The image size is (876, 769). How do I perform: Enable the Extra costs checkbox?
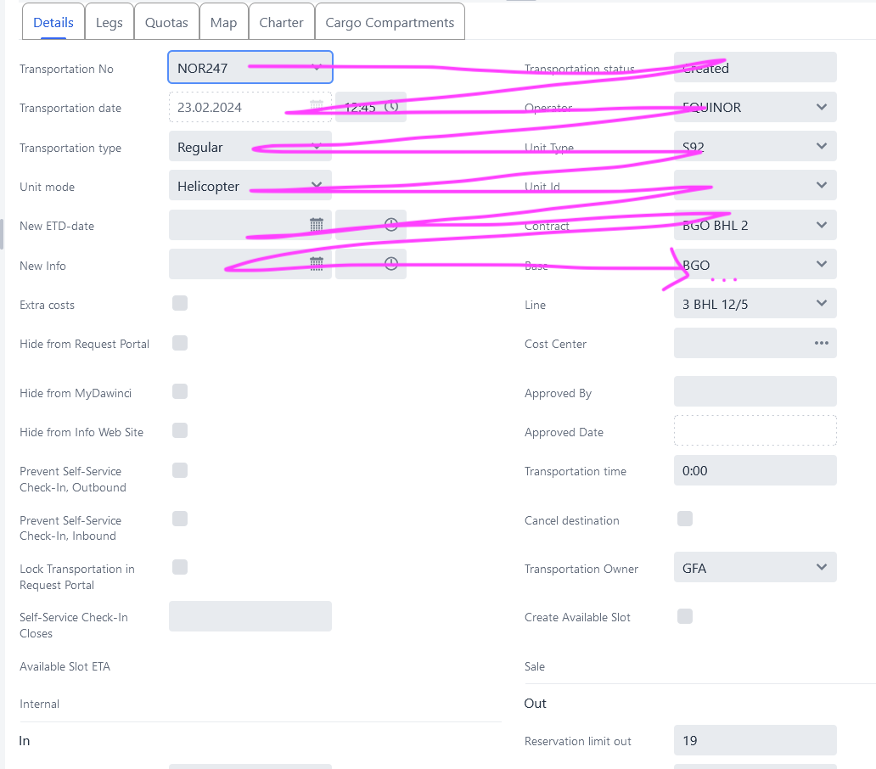(x=180, y=304)
